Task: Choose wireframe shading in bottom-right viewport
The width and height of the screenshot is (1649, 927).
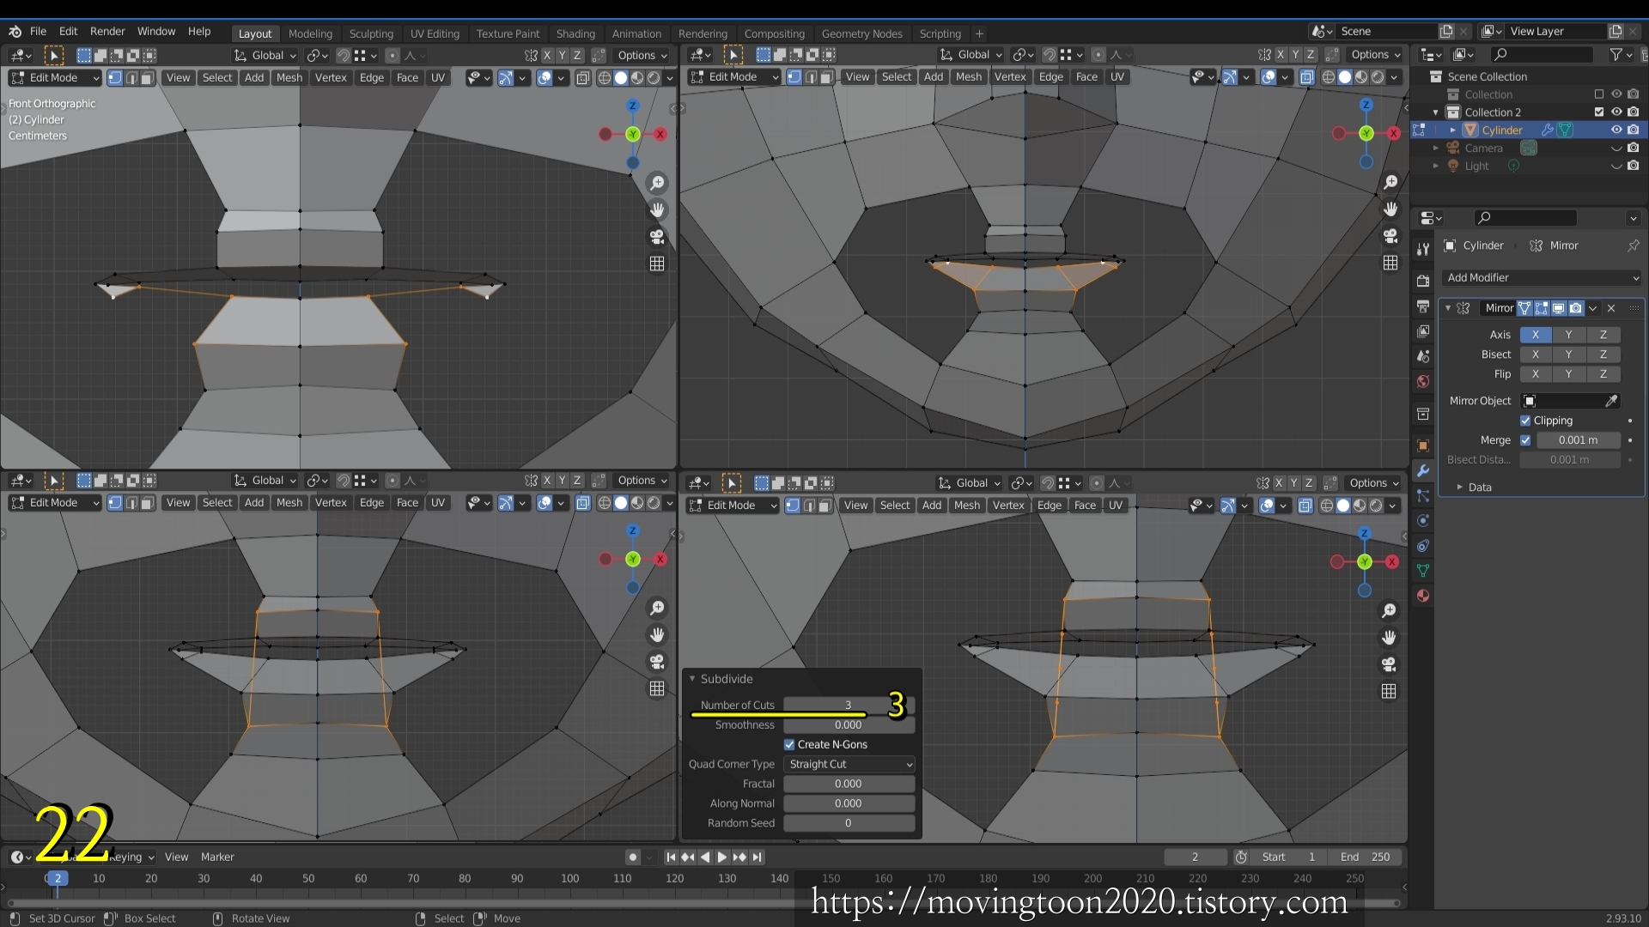Action: click(1327, 506)
